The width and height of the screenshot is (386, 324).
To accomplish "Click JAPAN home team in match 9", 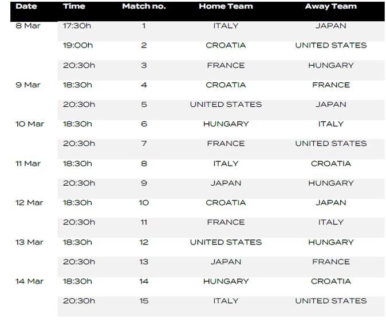I will [x=226, y=183].
